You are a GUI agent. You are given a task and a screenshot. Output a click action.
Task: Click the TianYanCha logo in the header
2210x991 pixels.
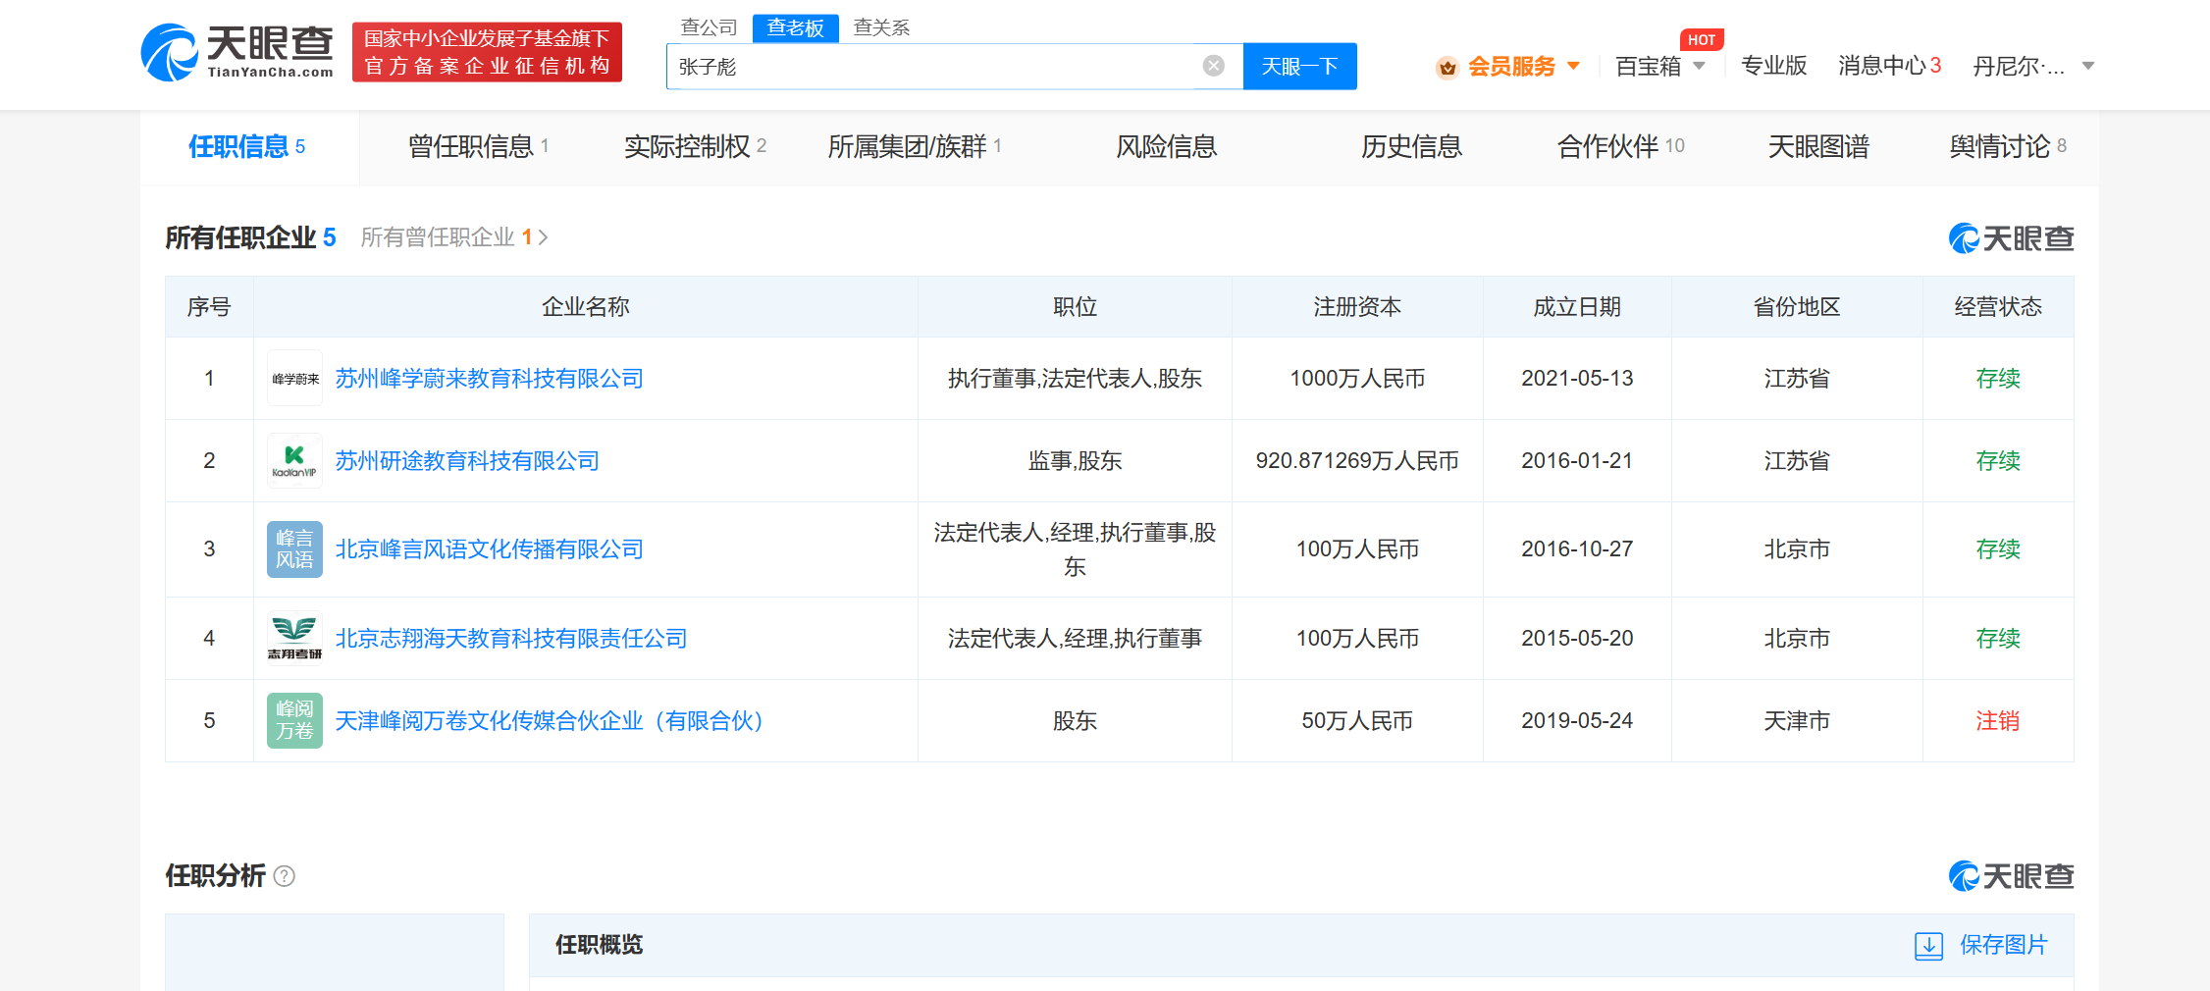(237, 53)
